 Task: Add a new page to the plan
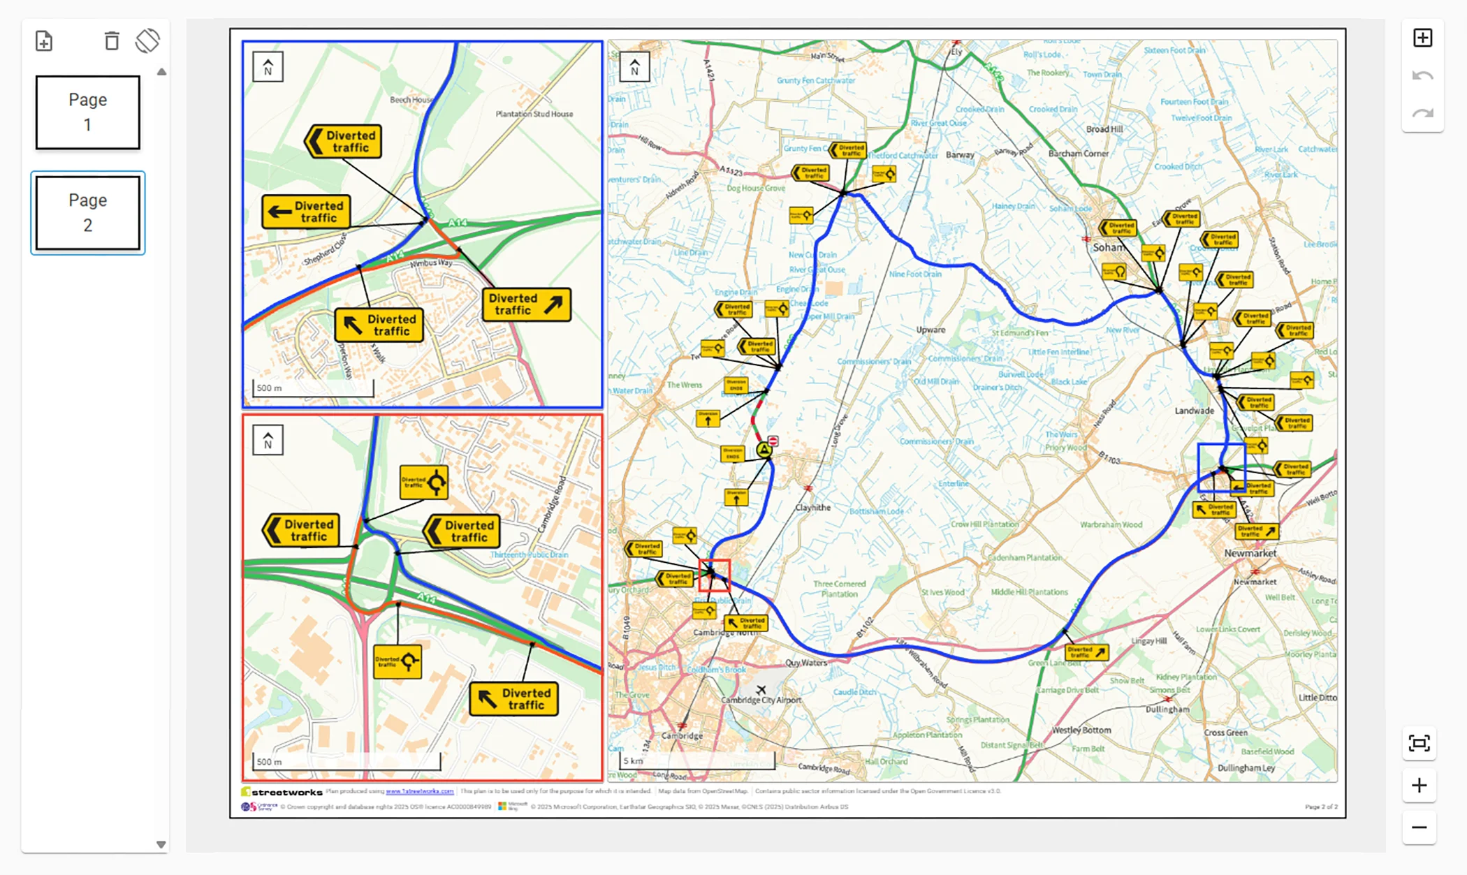(x=45, y=41)
